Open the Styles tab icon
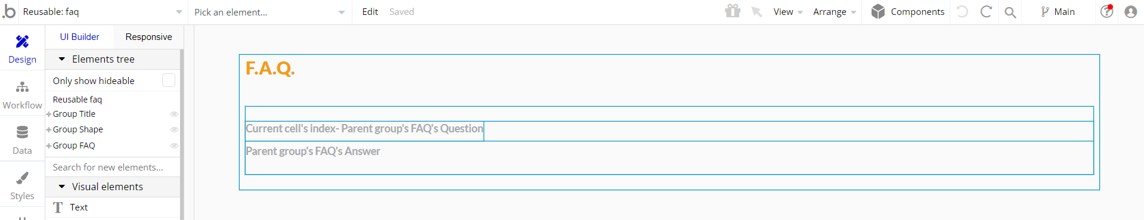Screen dimensions: 1144x220 22,178
